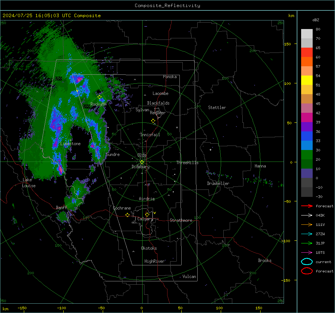335x313 pixels.
Task: Click the red forecast arrow in the legend
Action: tap(307, 206)
